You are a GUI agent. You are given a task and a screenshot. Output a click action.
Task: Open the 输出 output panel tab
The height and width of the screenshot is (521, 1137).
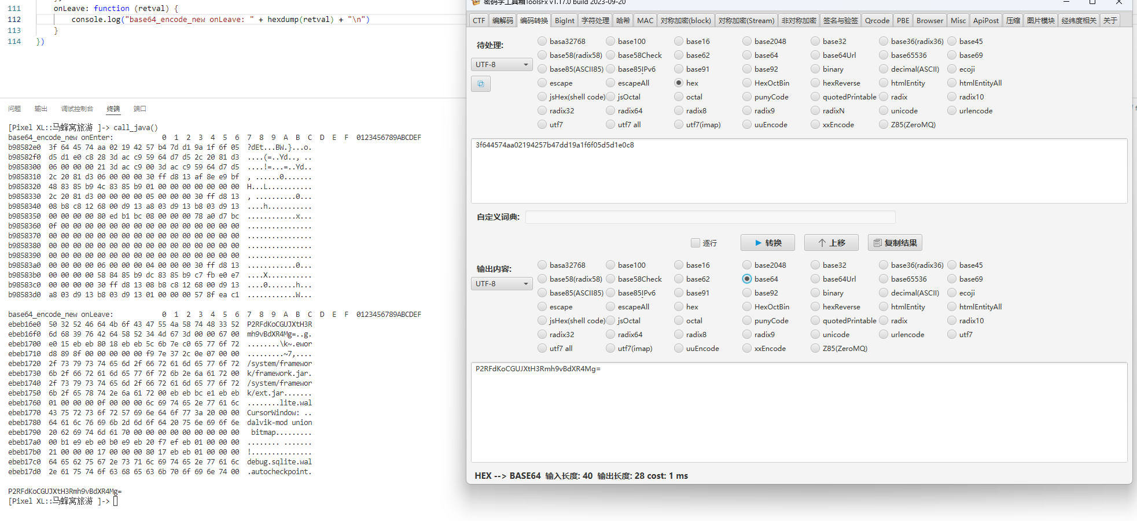[41, 109]
